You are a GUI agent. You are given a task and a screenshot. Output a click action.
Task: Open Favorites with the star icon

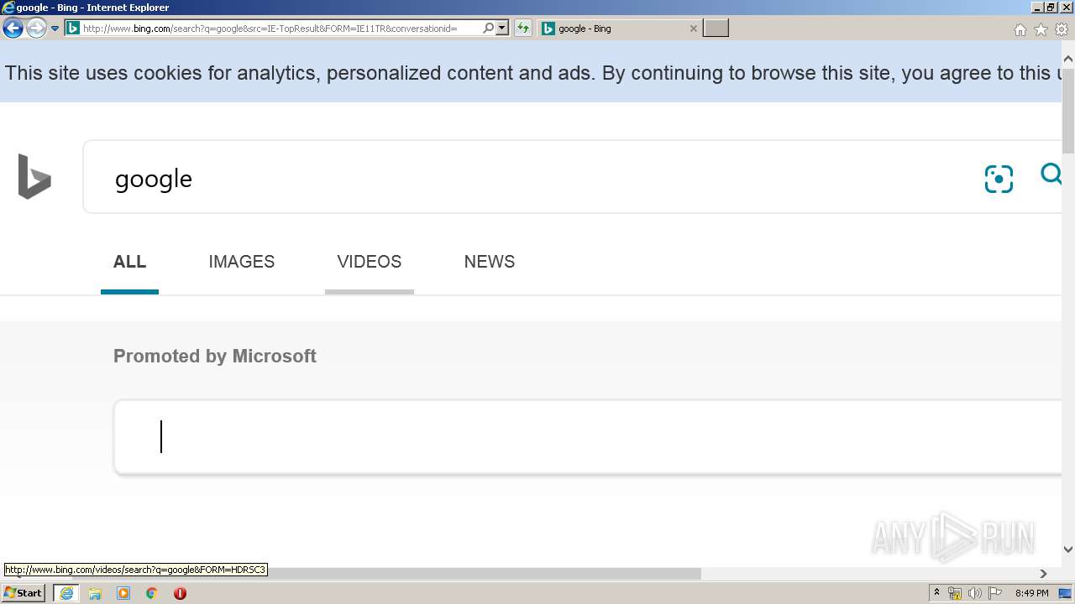pyautogui.click(x=1041, y=29)
